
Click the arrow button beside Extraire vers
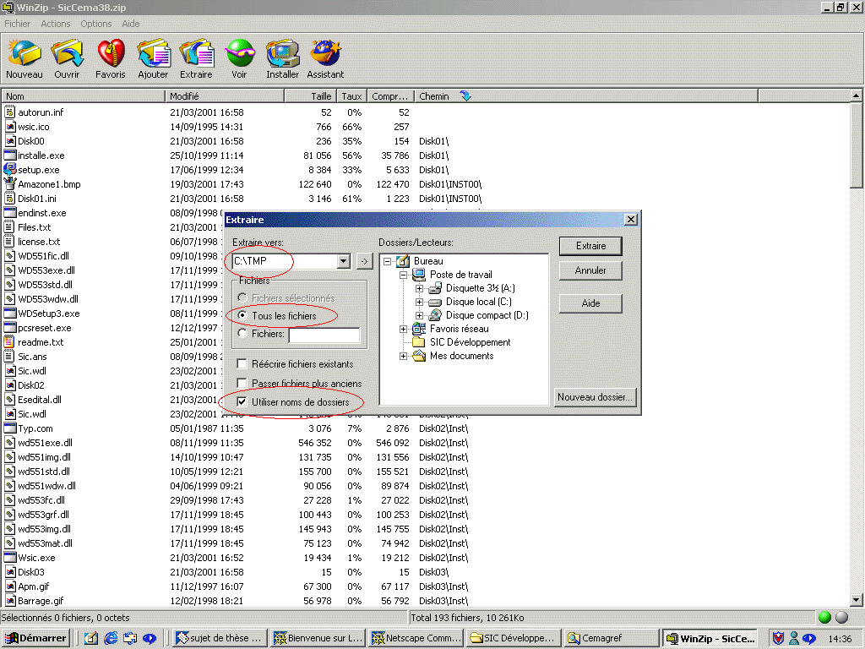coord(364,260)
